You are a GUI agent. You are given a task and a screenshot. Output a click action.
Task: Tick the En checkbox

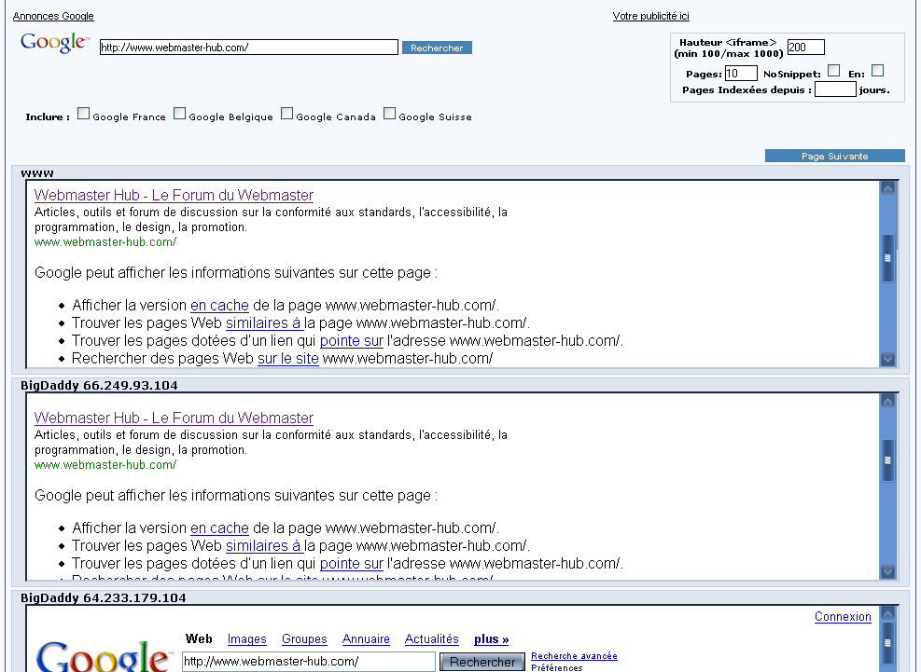pyautogui.click(x=877, y=71)
